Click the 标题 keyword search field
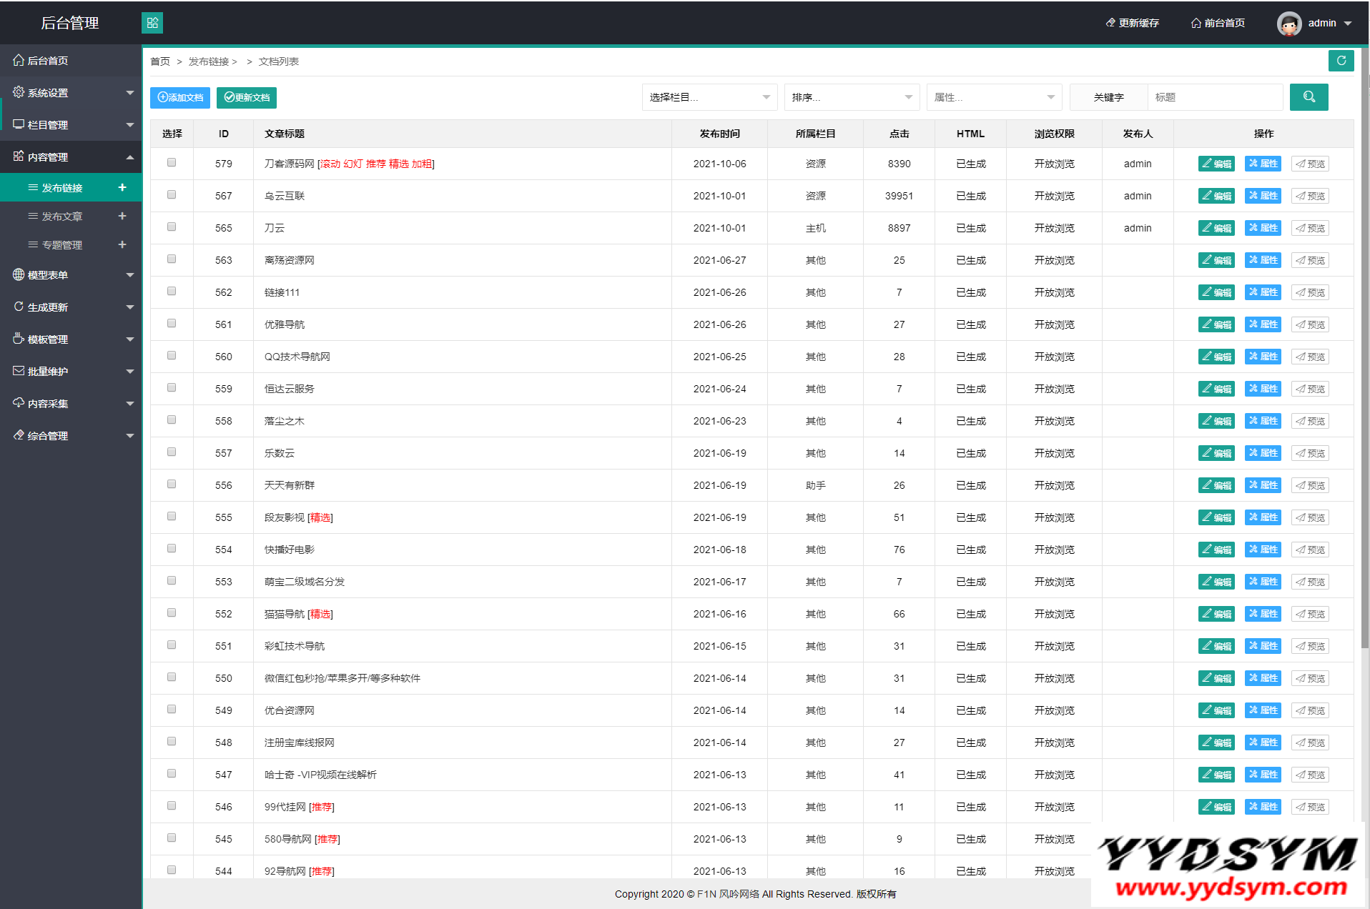Screen dimensions: 1370x909 pyautogui.click(x=1215, y=97)
